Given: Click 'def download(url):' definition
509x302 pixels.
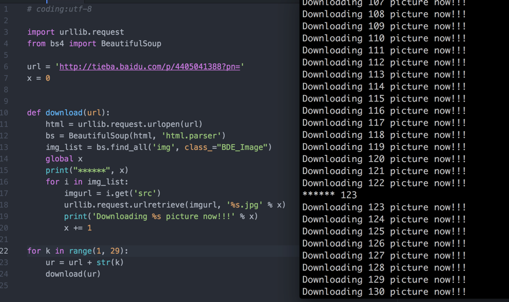Looking at the screenshot, I should tap(69, 113).
